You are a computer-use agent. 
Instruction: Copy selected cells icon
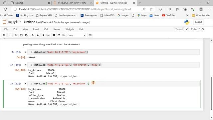(21, 35)
